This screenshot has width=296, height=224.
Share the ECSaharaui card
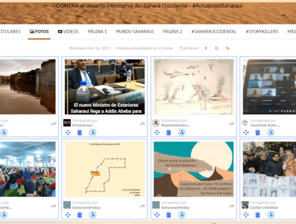point(143,124)
